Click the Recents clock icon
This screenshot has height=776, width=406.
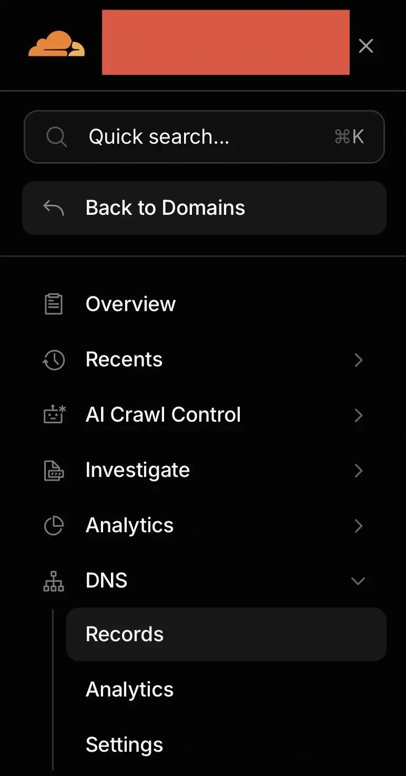point(54,360)
